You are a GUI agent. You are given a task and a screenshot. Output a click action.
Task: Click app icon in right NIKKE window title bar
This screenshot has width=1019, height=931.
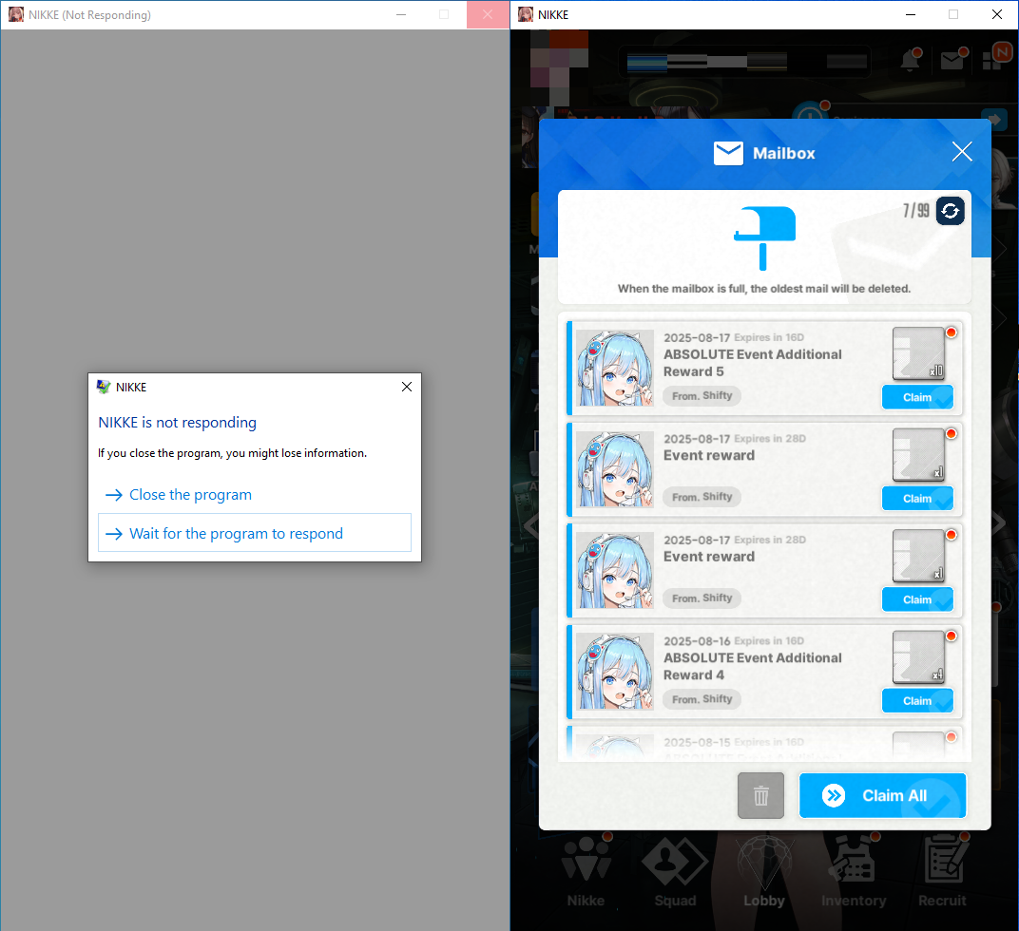tap(525, 14)
